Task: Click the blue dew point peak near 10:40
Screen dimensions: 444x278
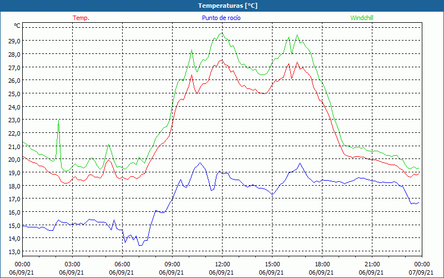Action: coord(200,163)
